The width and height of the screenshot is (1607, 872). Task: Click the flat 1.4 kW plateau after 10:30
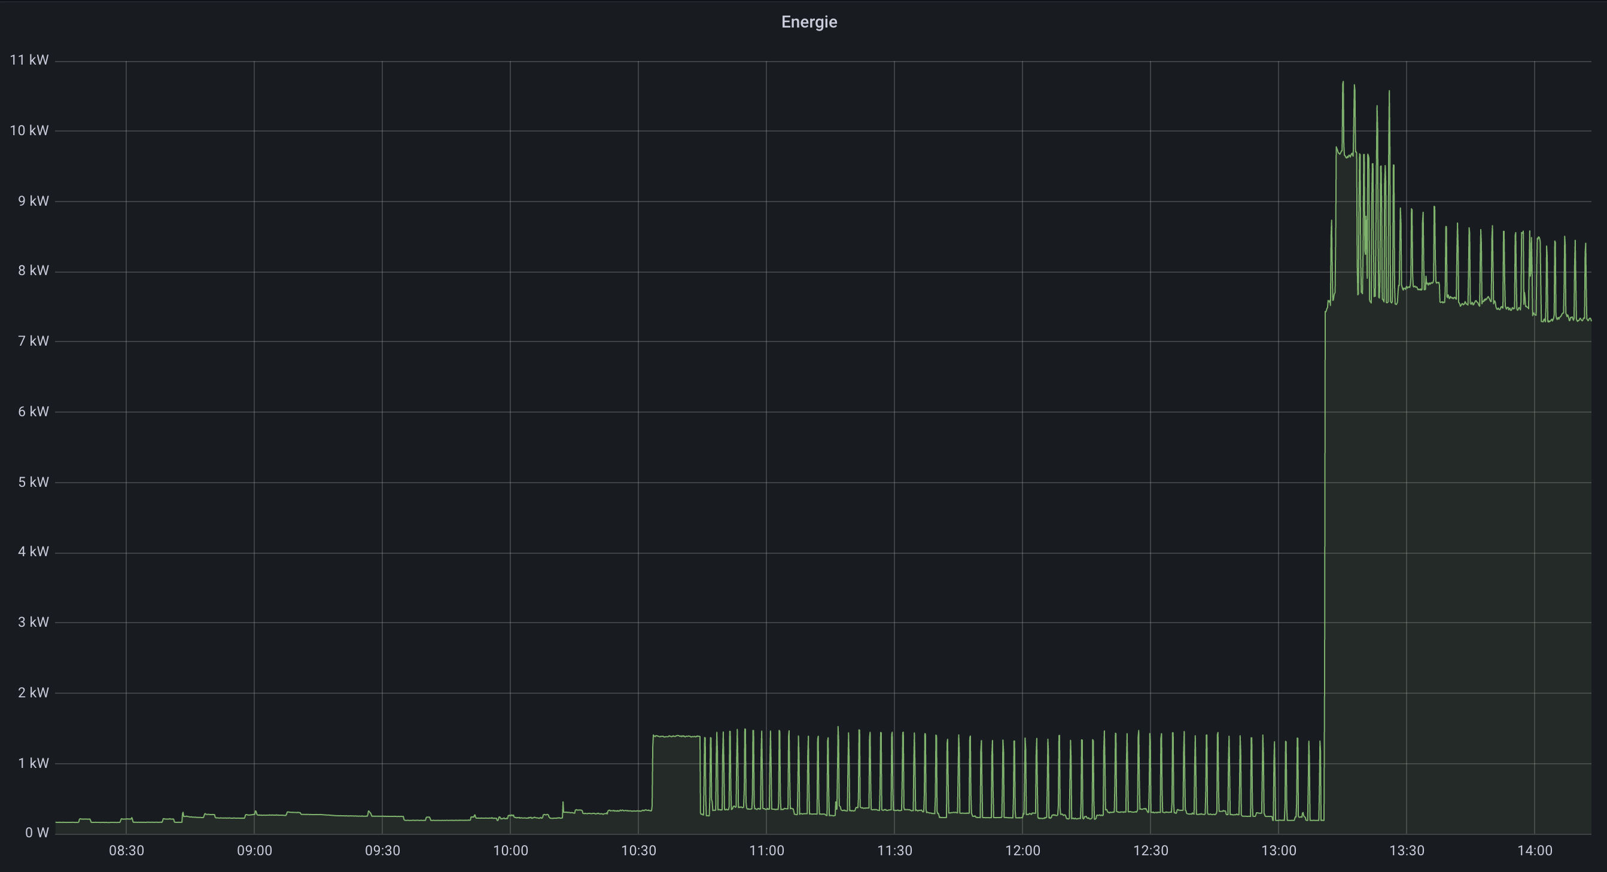click(x=676, y=737)
